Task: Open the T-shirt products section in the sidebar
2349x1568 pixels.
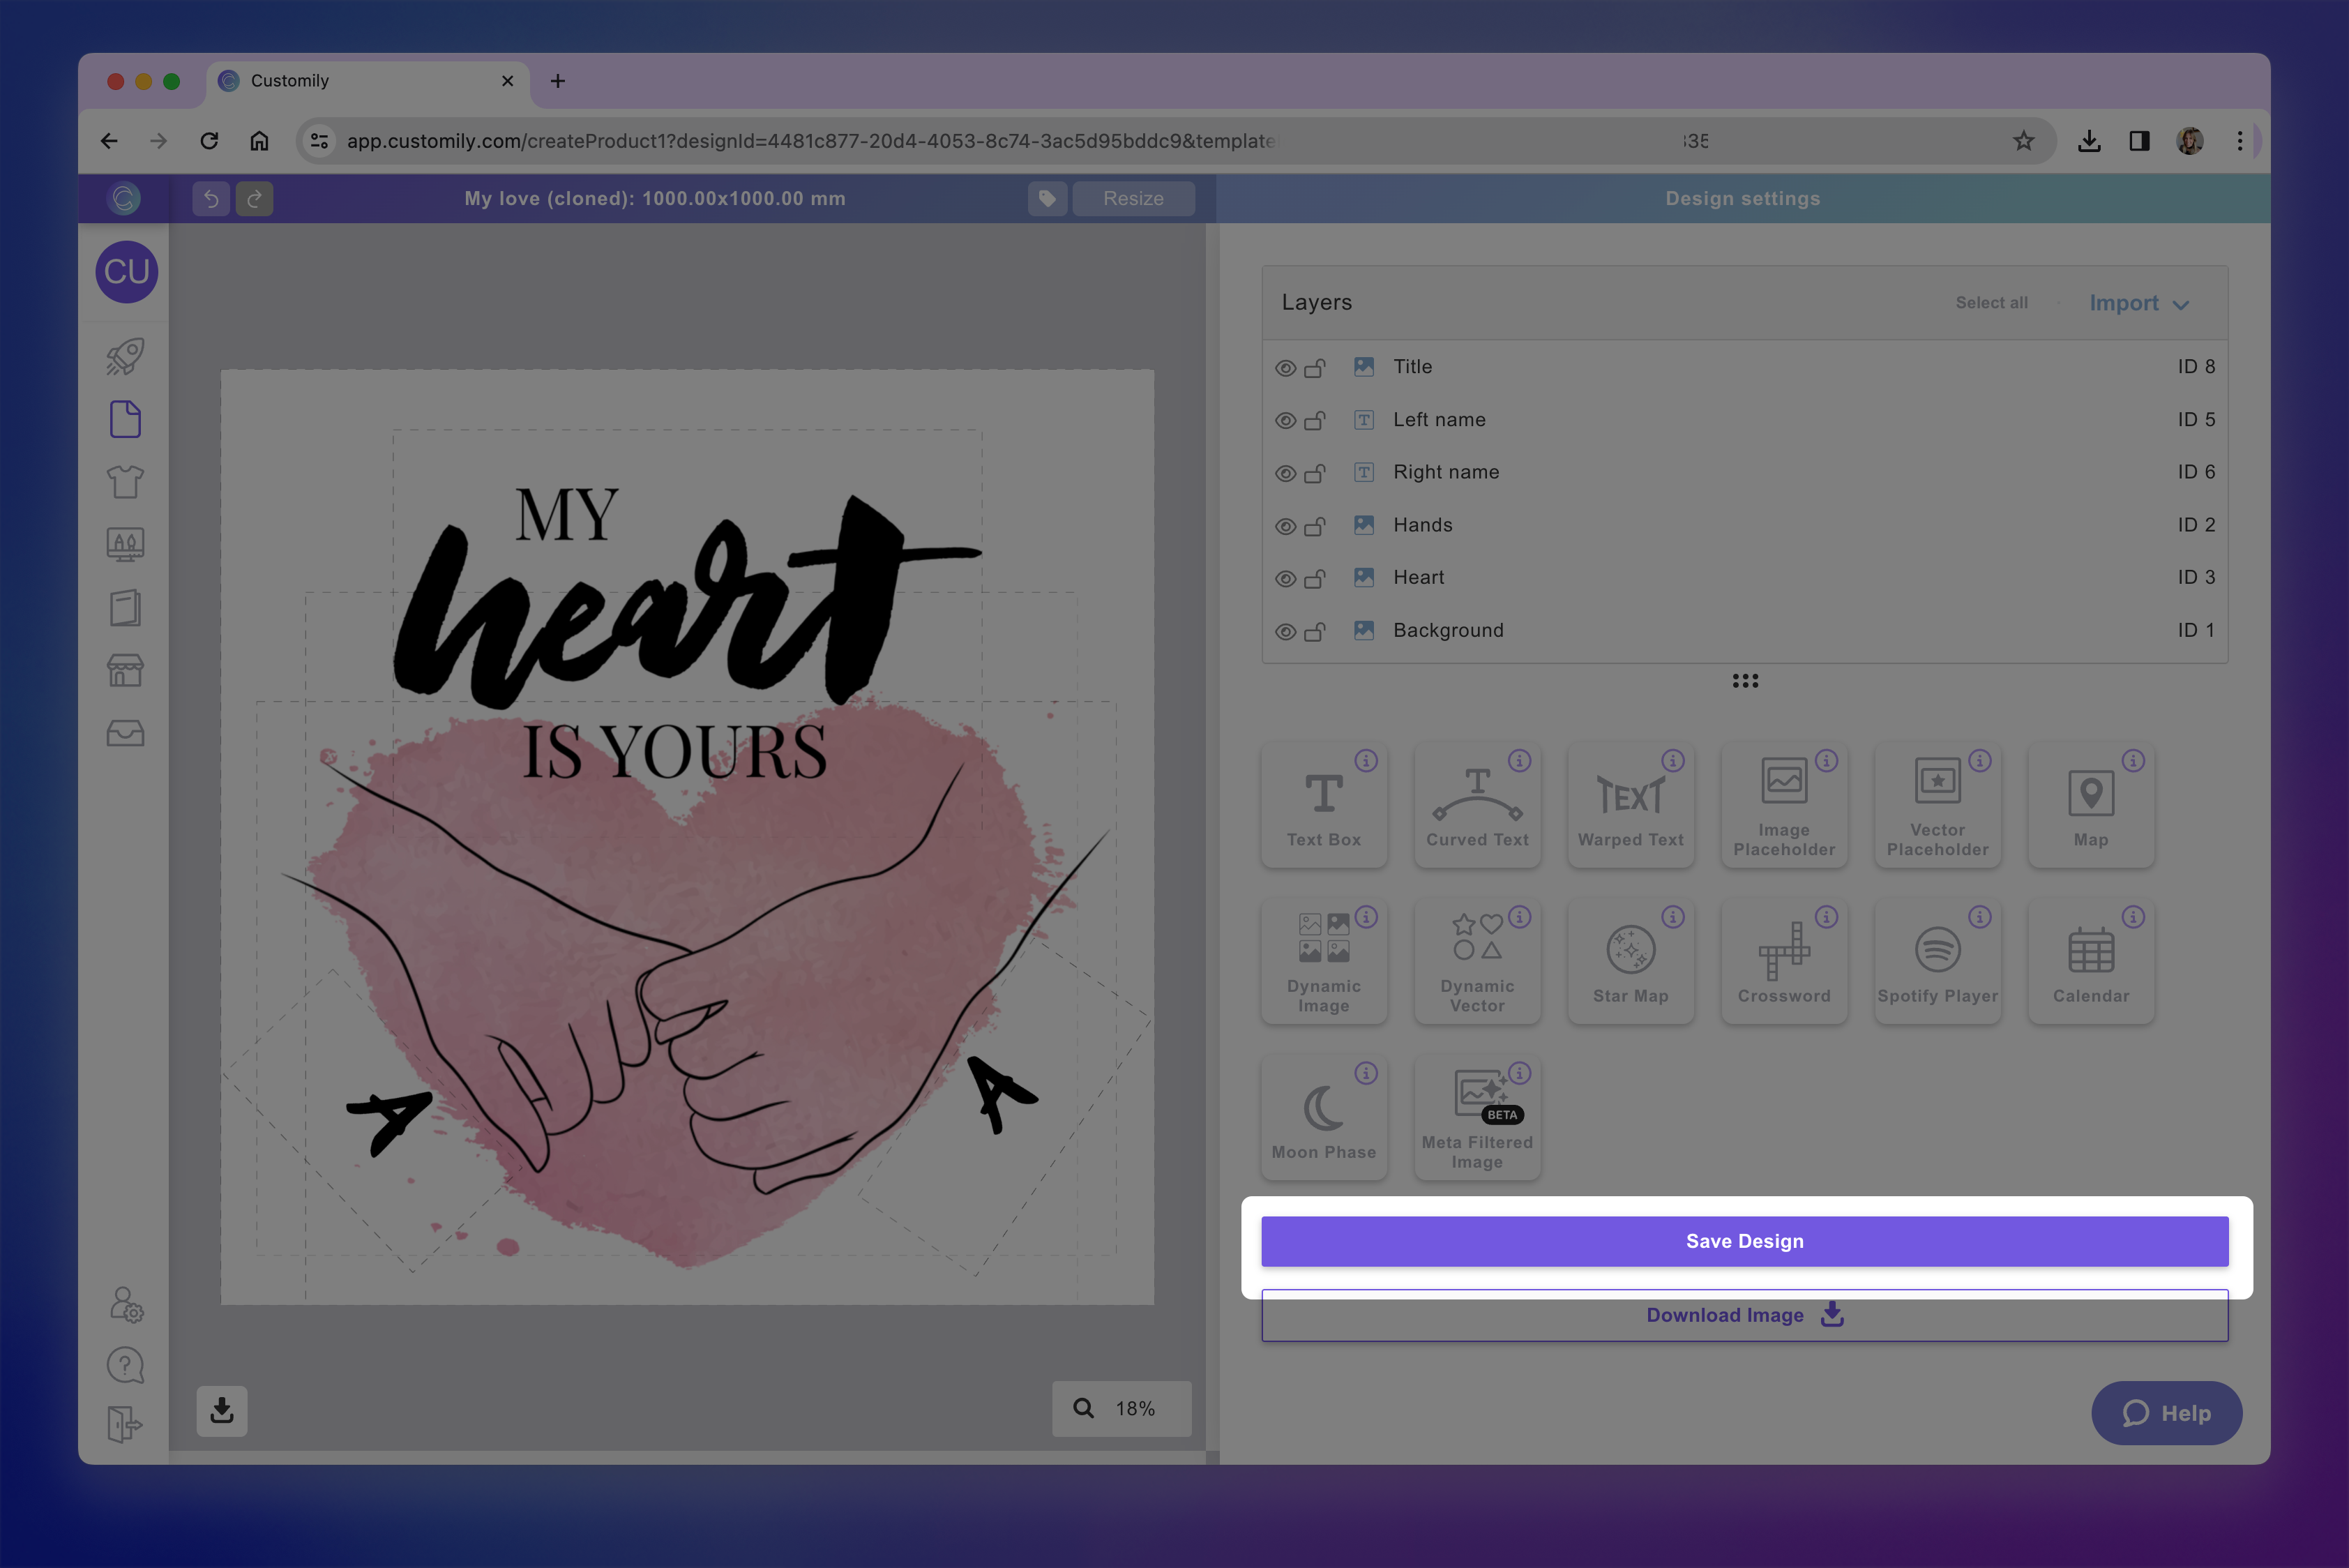Action: pyautogui.click(x=125, y=481)
